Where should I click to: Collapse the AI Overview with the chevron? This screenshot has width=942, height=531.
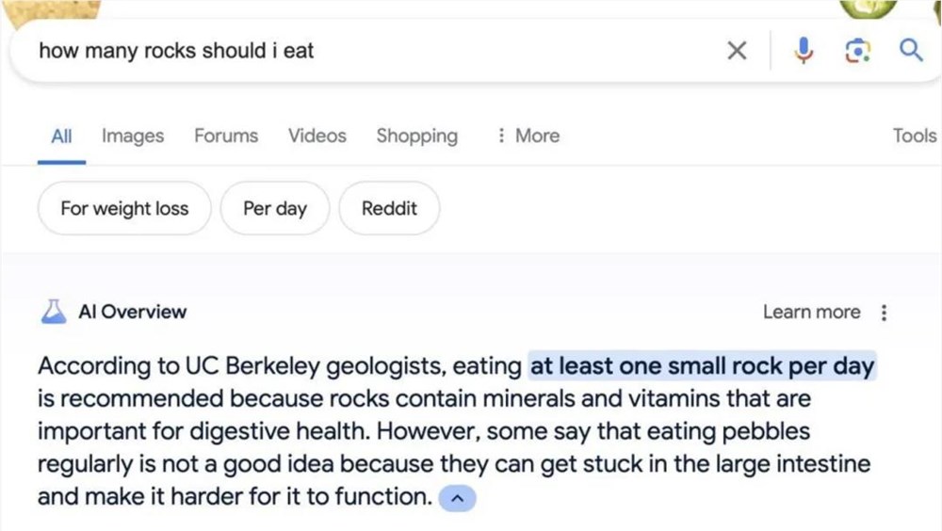click(x=458, y=498)
